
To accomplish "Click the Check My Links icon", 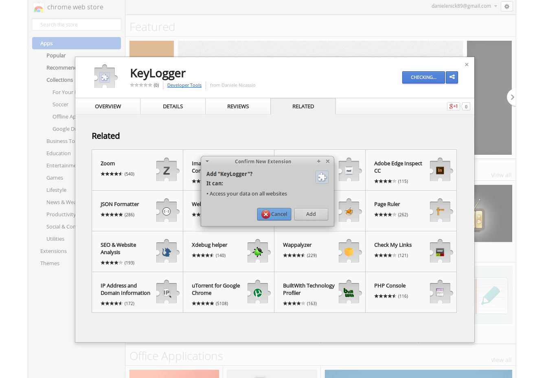I will coord(441,251).
